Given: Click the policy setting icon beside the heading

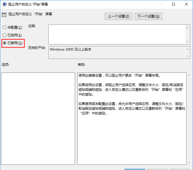Looking at the screenshot, I should (x=4, y=14).
